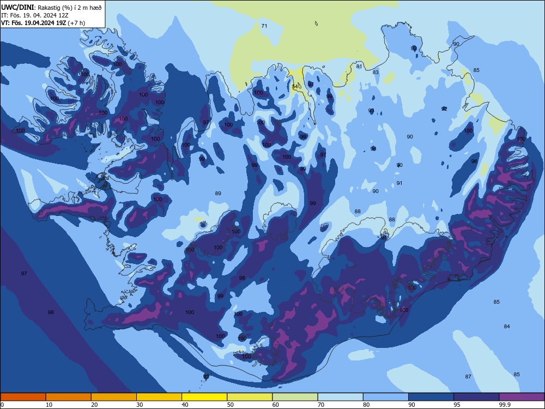The width and height of the screenshot is (545, 409).
Task: Click the legend tick label '95'
Action: [x=457, y=405]
